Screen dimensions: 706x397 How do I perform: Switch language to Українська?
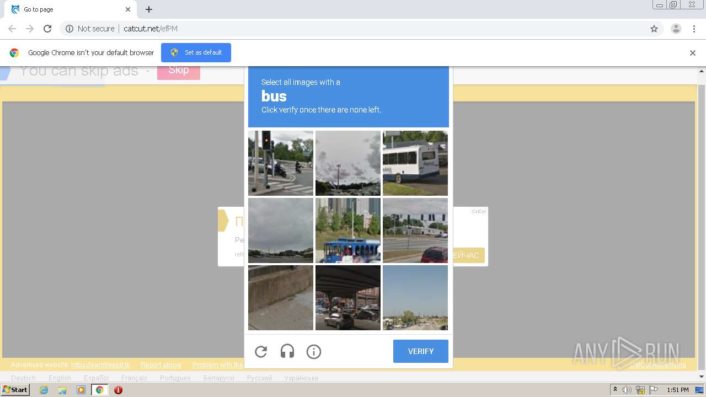point(301,378)
